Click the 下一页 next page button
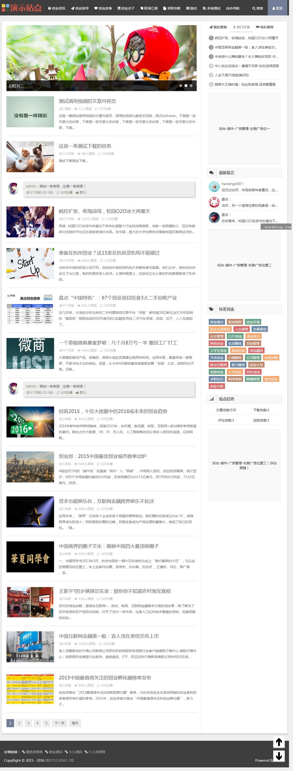 tap(60, 723)
